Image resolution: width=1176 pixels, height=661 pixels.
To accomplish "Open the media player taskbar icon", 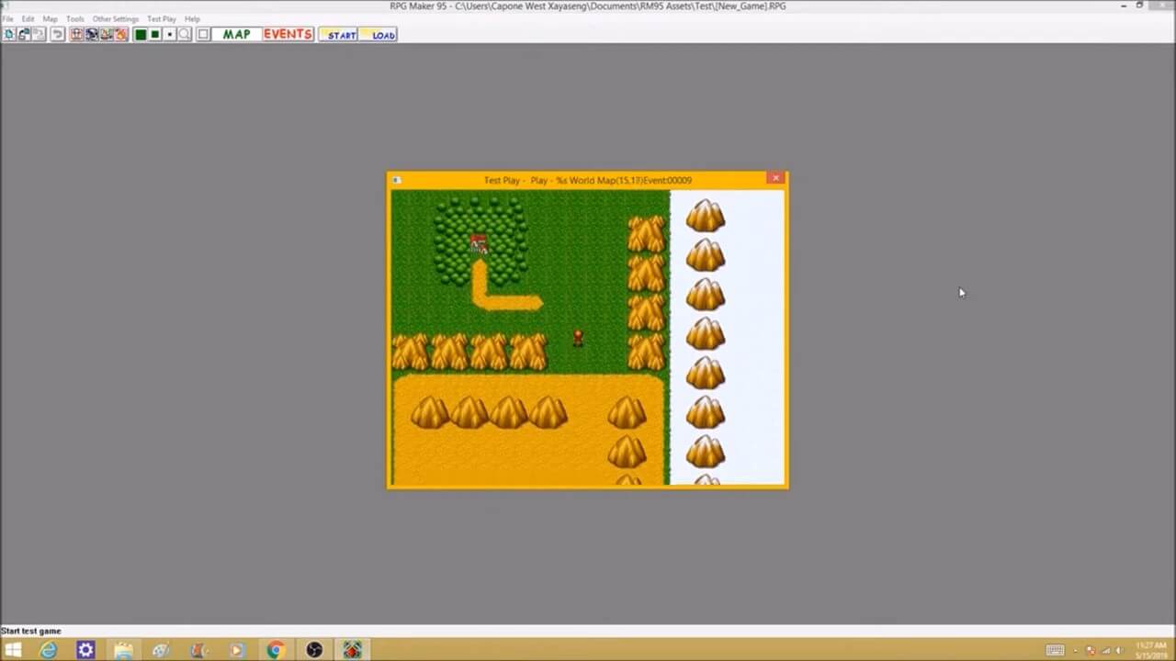I will pos(238,650).
